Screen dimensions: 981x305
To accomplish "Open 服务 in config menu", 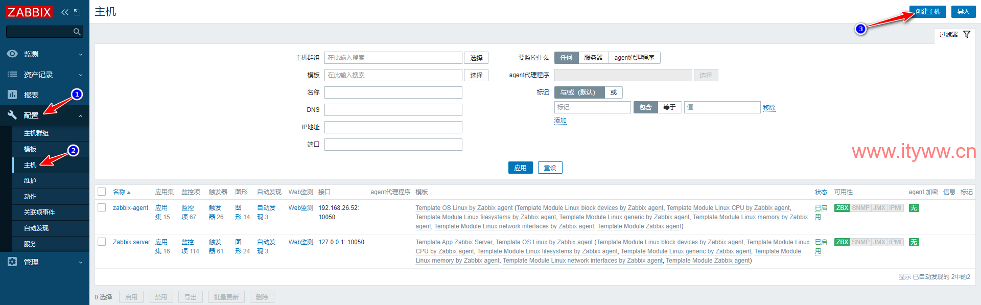I will tap(51, 244).
